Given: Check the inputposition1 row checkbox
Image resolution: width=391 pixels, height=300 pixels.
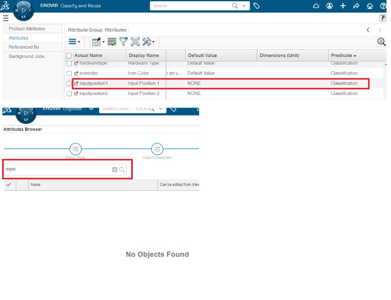Looking at the screenshot, I should point(69,84).
